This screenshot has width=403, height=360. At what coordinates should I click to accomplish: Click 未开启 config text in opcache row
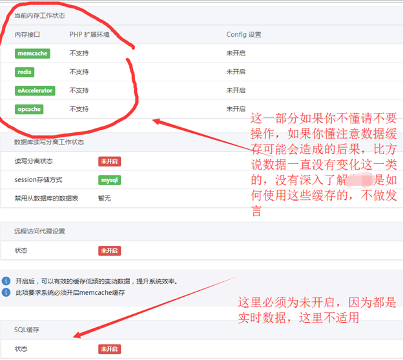(236, 109)
